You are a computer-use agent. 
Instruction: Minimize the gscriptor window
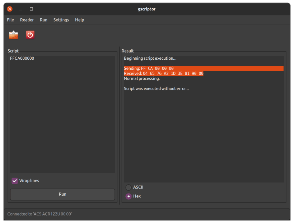coord(20,9)
